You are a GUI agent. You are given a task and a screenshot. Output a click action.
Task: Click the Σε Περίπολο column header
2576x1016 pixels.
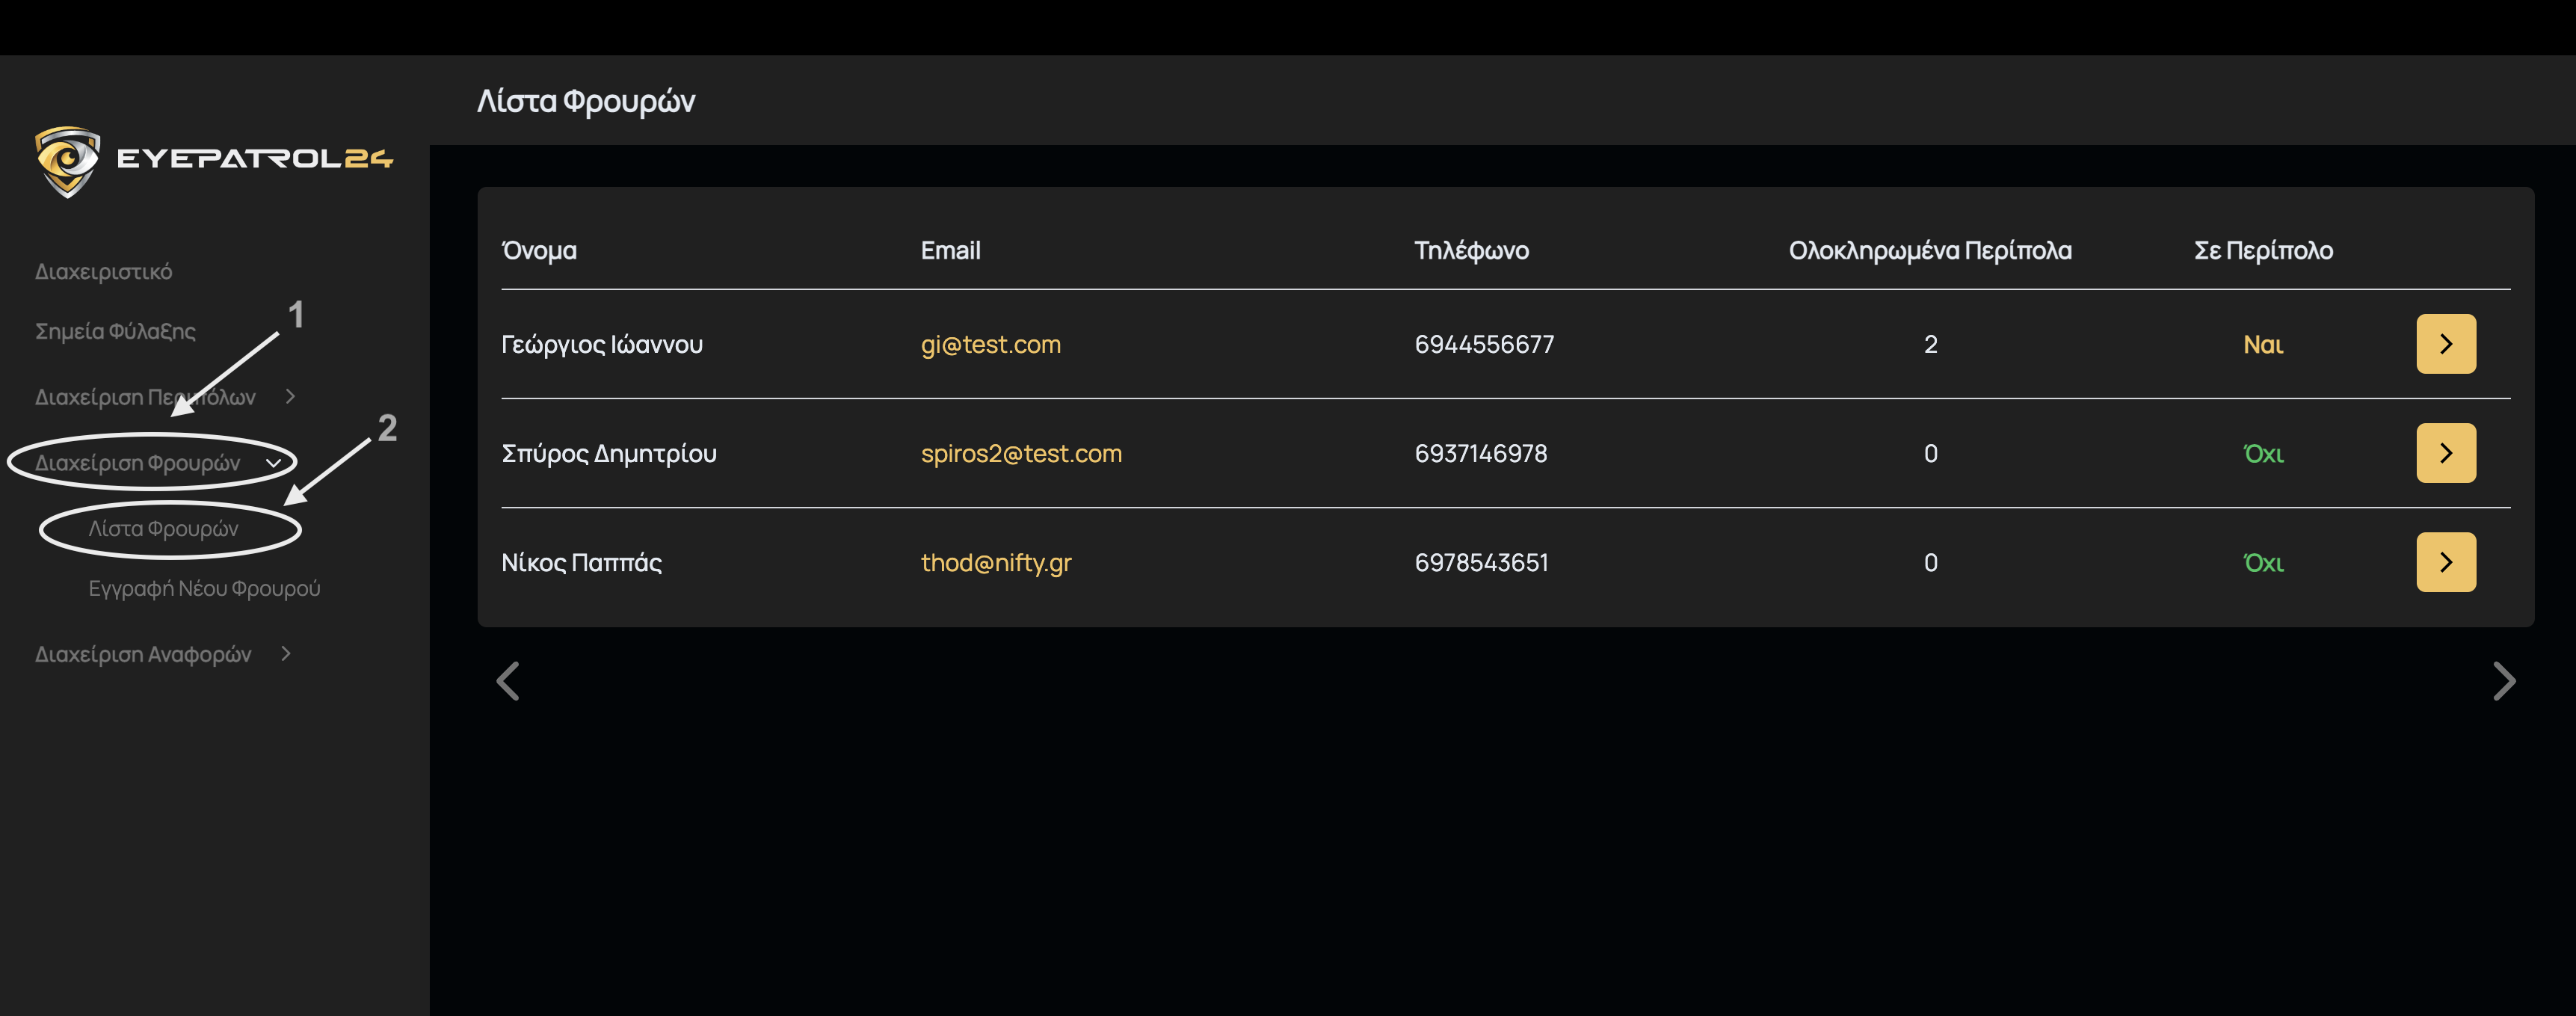pyautogui.click(x=2262, y=250)
